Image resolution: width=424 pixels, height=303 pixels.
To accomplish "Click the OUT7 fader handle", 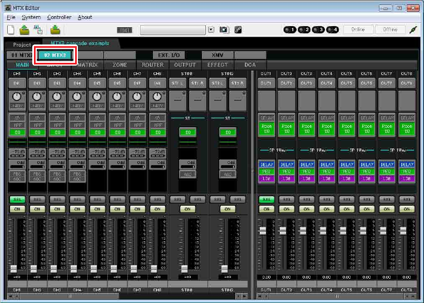I will pos(383,231).
